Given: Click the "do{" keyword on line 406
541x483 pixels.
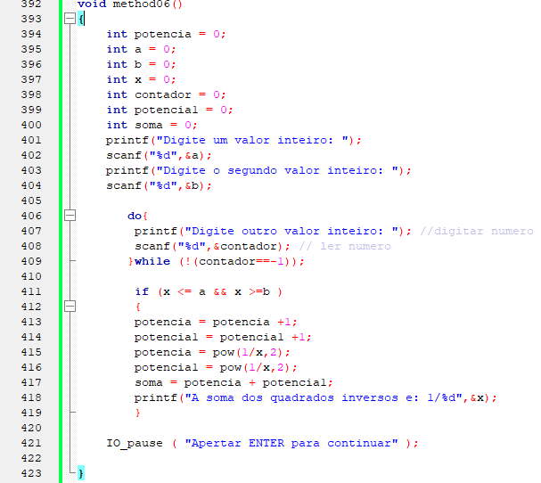Looking at the screenshot, I should (137, 216).
